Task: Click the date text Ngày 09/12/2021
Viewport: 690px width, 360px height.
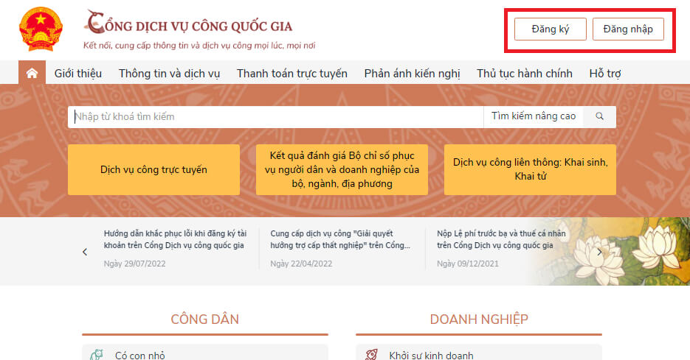Action: click(468, 264)
